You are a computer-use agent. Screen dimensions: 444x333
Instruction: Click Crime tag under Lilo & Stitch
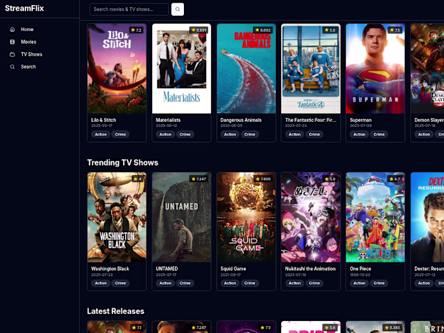121,134
